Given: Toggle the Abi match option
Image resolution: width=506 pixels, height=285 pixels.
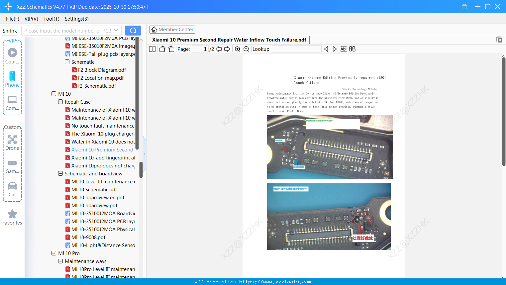Looking at the screenshot, I should (x=344, y=49).
